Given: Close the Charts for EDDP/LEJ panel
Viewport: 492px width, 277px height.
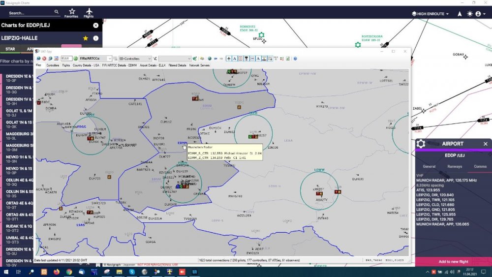Looking at the screenshot, I should tap(95, 25).
